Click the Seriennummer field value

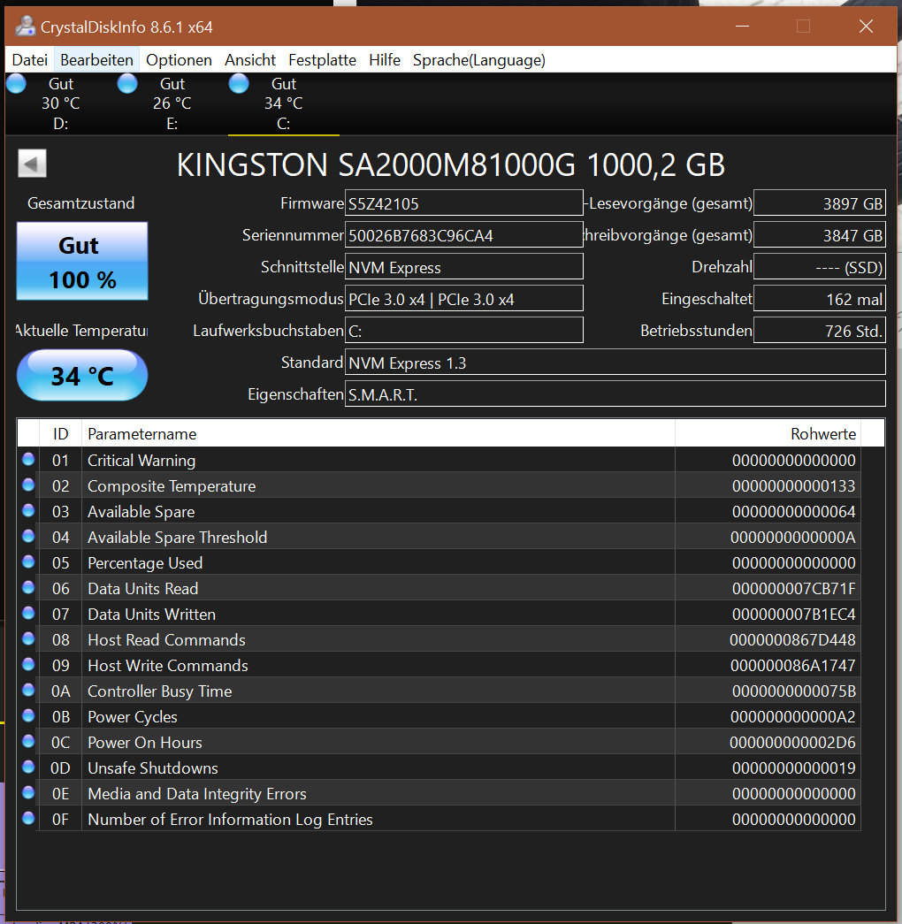tap(464, 235)
